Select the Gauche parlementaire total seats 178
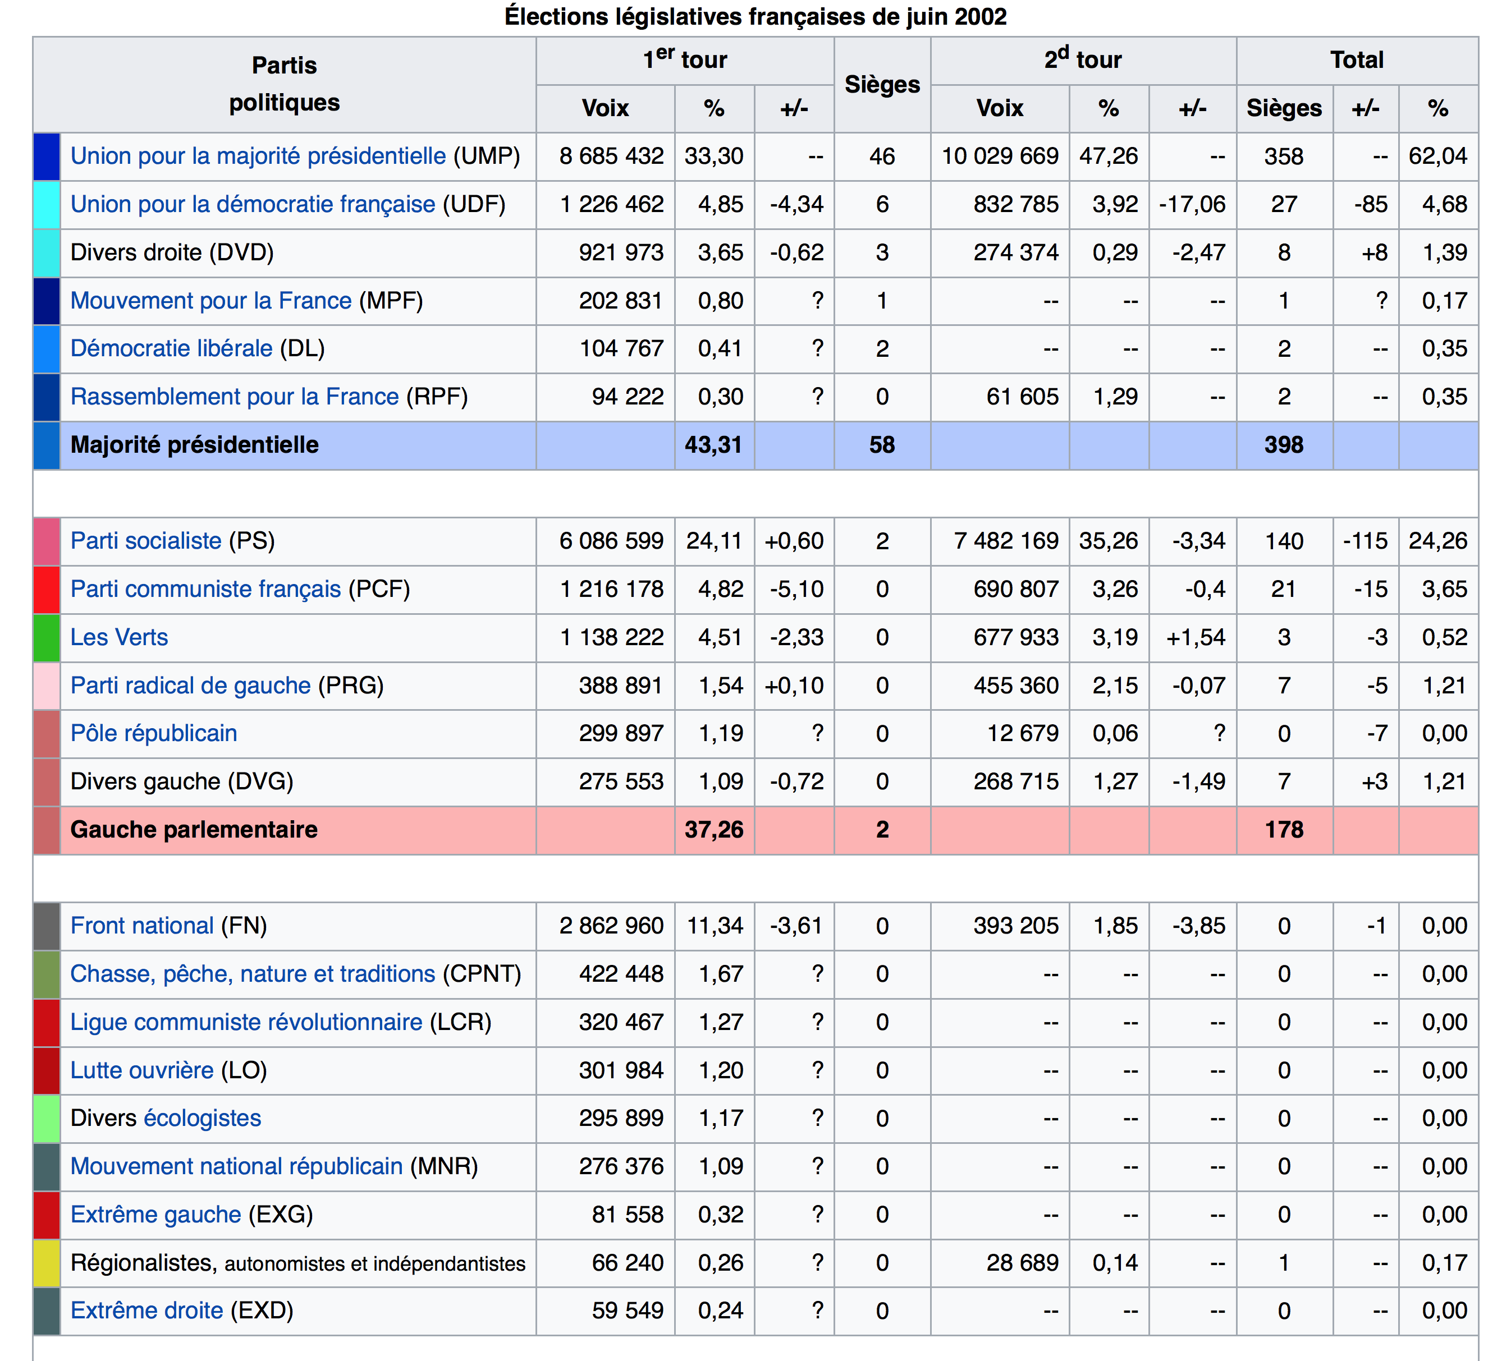This screenshot has height=1361, width=1511. coord(1284,830)
